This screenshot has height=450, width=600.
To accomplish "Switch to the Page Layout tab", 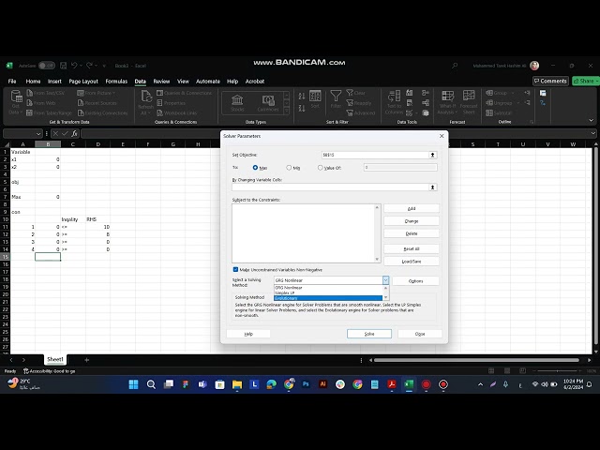I will pyautogui.click(x=83, y=82).
